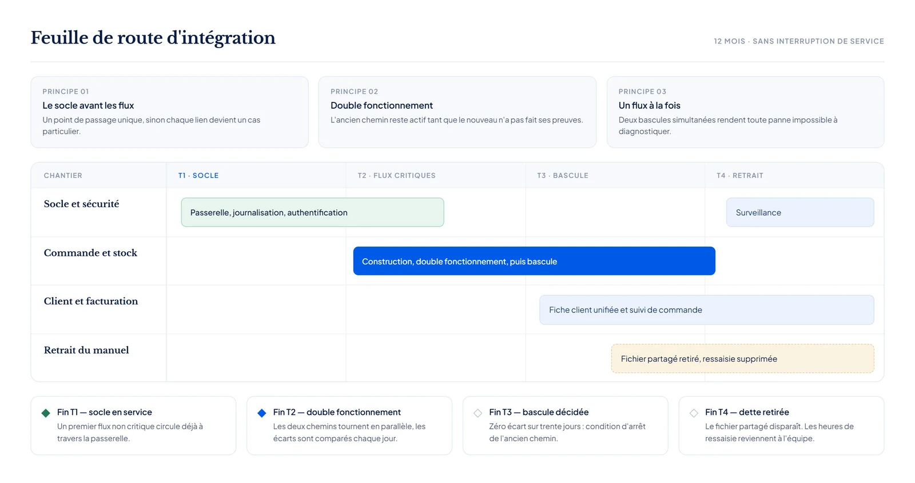
Task: Click the dashed Fichier partagé retiré bar
Action: pyautogui.click(x=742, y=358)
